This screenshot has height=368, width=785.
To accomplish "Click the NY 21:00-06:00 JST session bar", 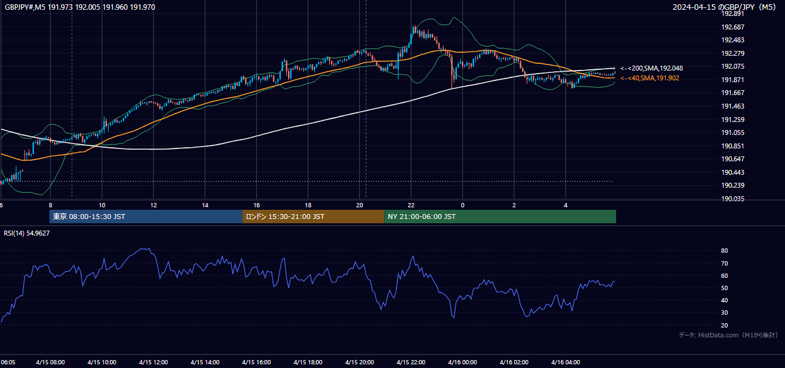I will tap(500, 217).
